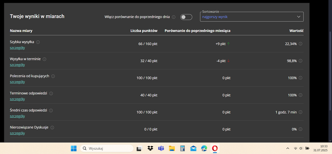Click info icon next to comparison toggle label
332x154 pixels.
(x=173, y=17)
